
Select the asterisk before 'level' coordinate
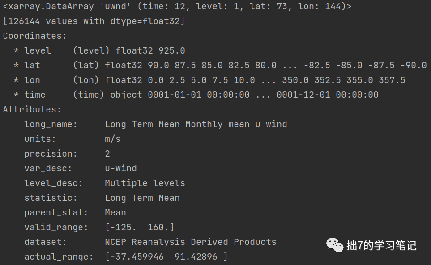16,51
